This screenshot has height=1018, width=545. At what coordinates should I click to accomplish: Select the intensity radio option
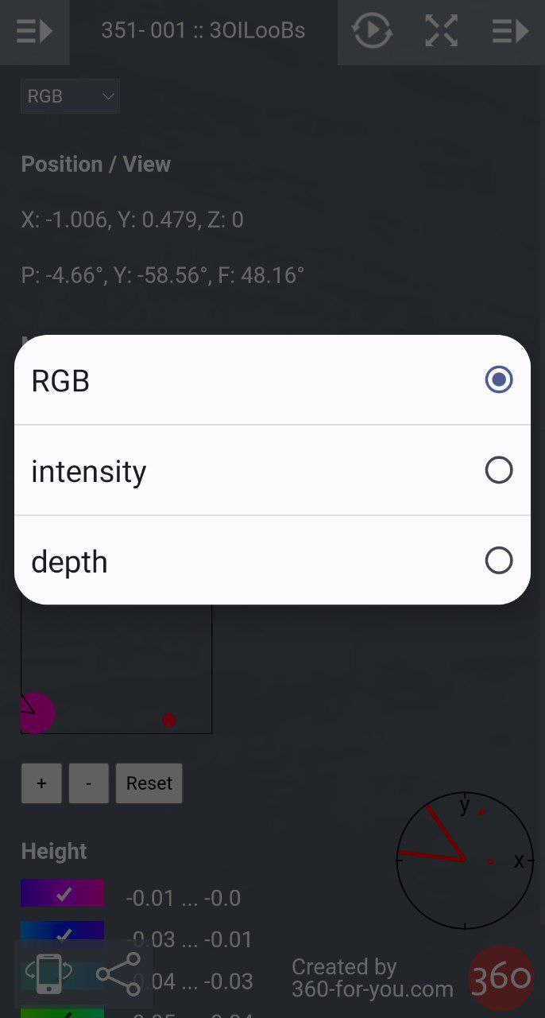pos(498,471)
